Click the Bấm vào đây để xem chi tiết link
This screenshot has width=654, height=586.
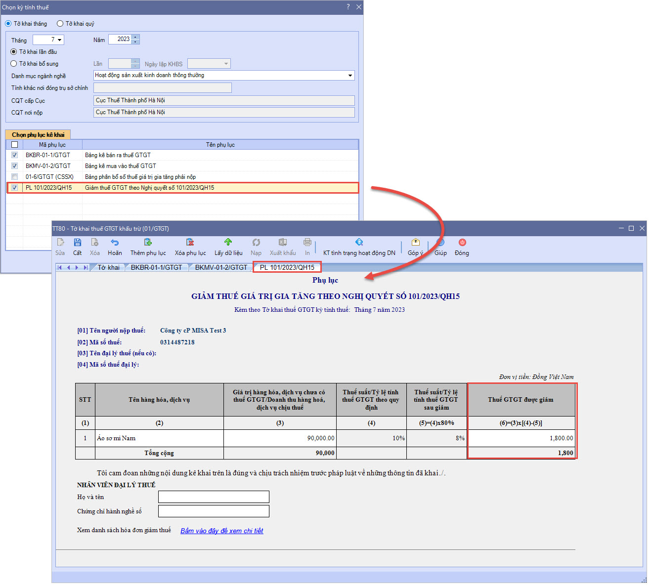(x=221, y=531)
